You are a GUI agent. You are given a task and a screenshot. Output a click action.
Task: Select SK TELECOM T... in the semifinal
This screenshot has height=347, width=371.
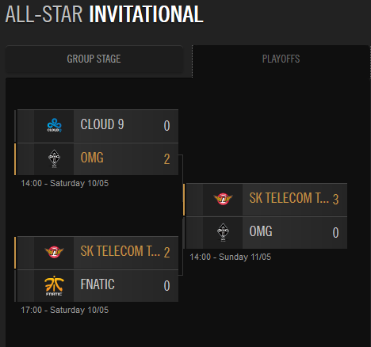pos(120,251)
